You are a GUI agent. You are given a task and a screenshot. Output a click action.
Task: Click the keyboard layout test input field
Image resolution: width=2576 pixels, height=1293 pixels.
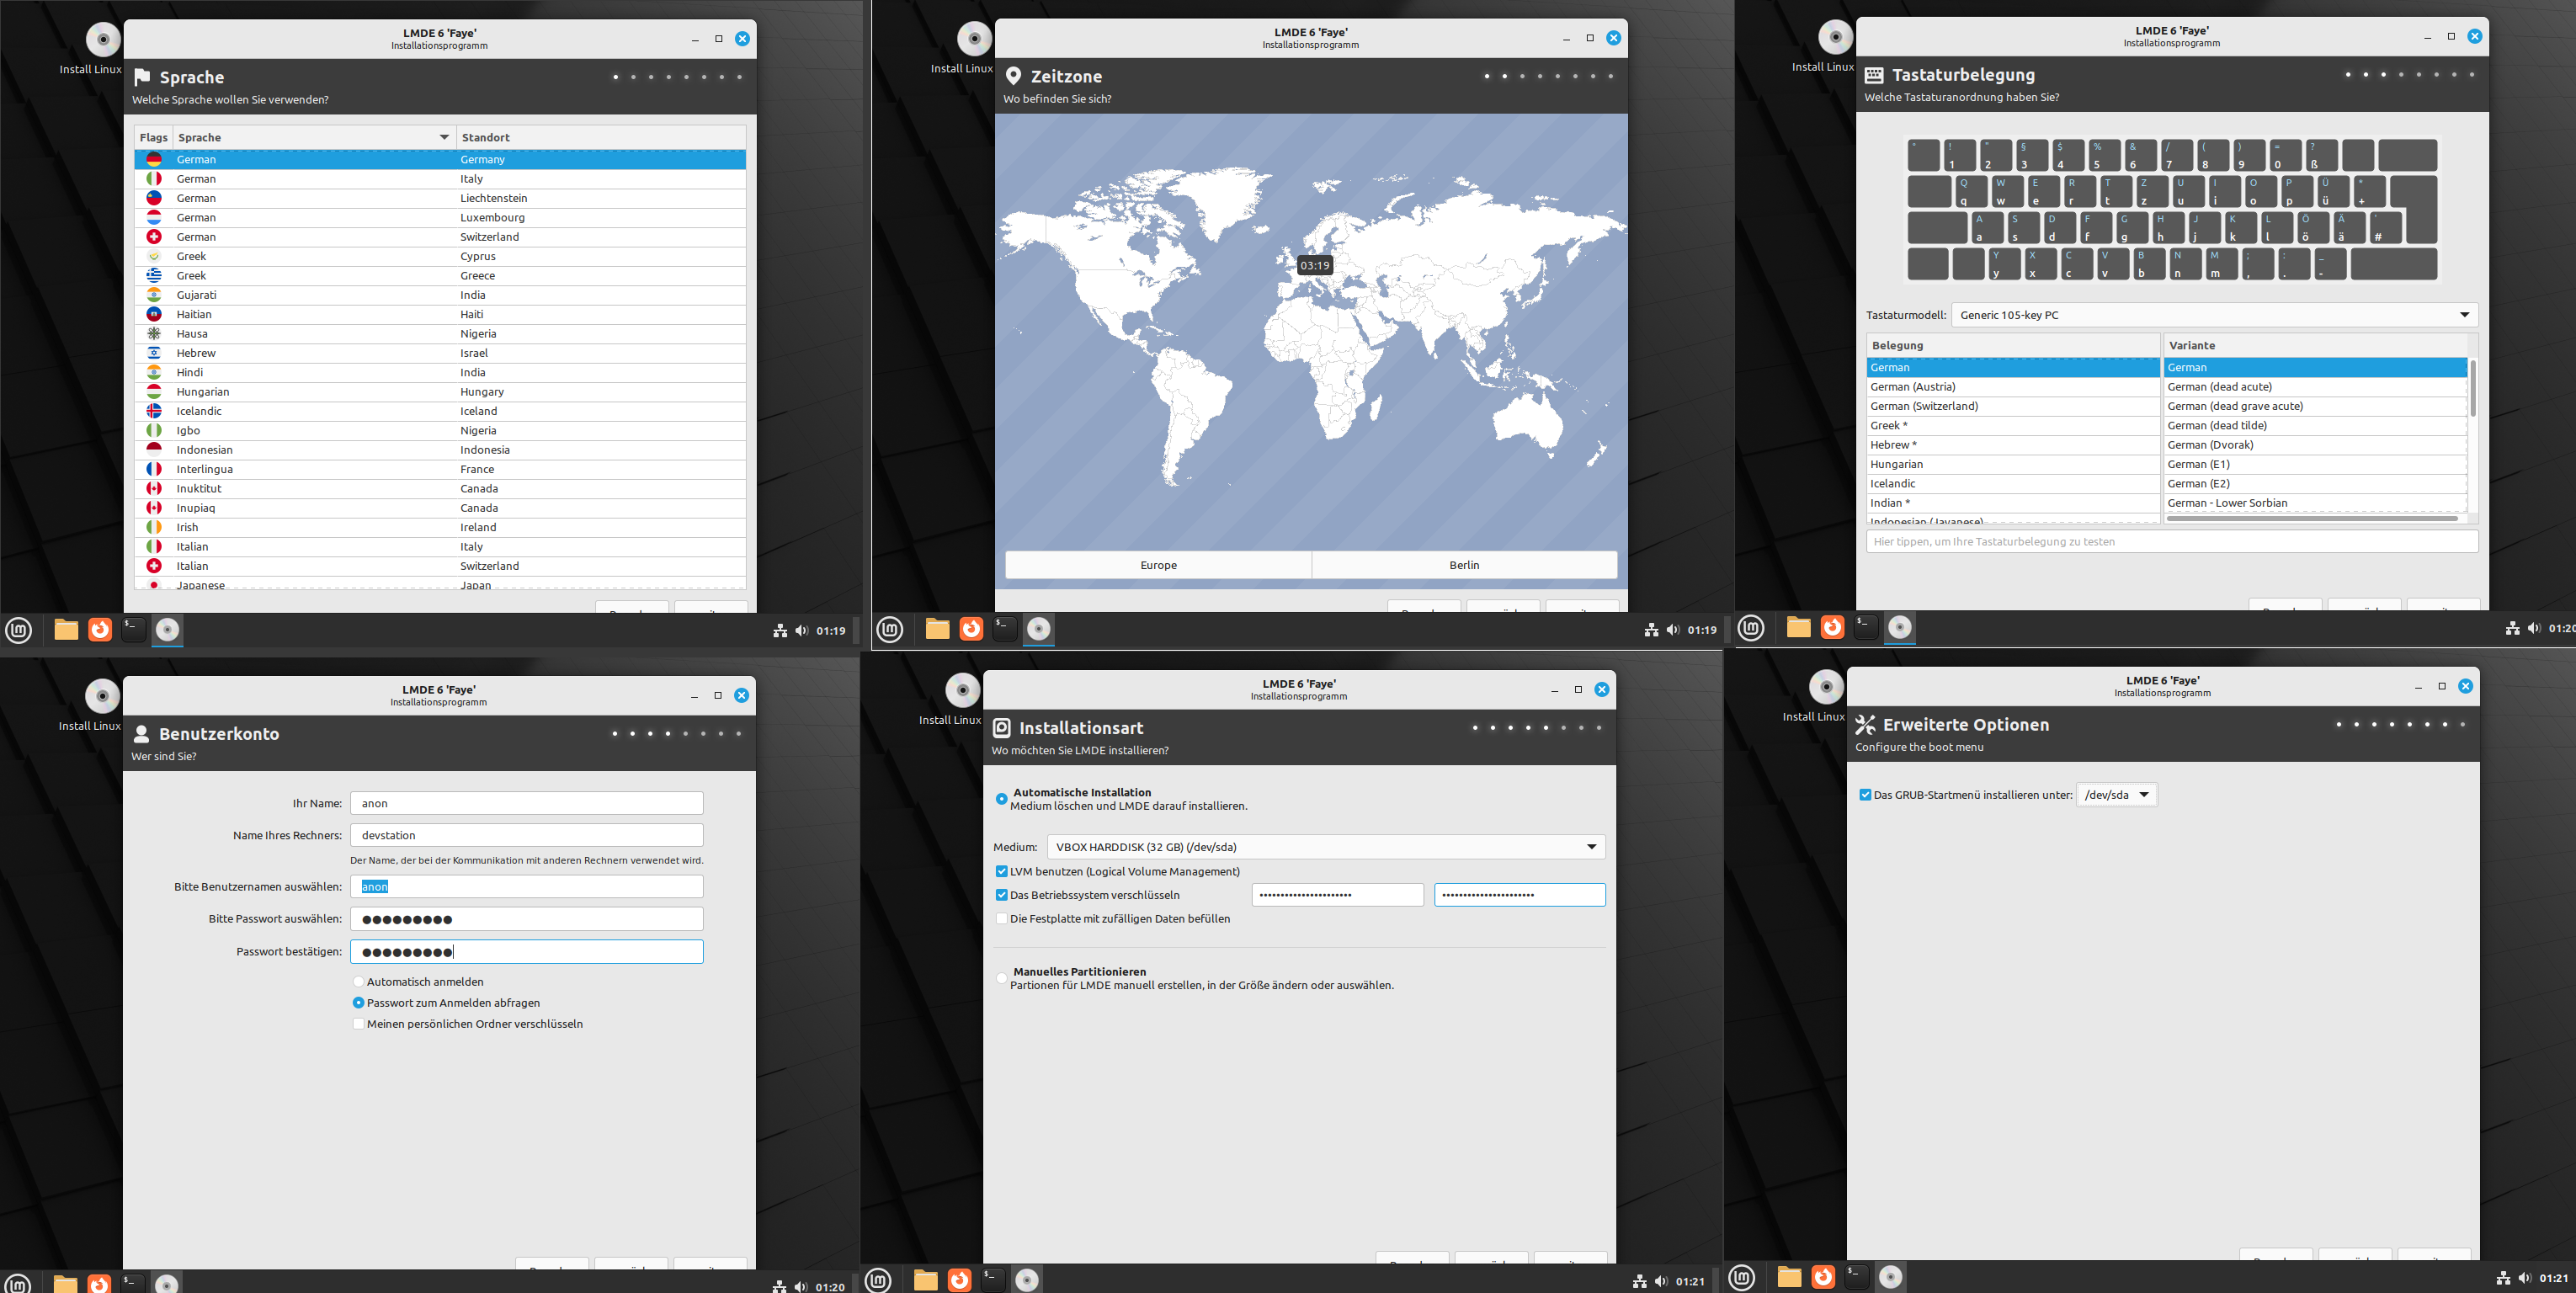pos(2172,542)
